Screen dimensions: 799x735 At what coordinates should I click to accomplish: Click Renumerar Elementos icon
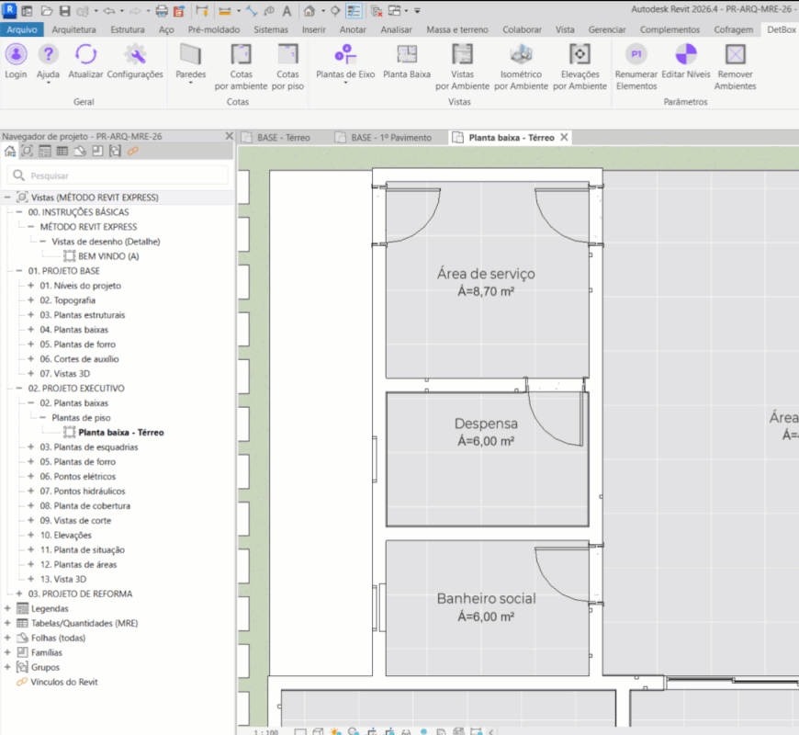[636, 54]
